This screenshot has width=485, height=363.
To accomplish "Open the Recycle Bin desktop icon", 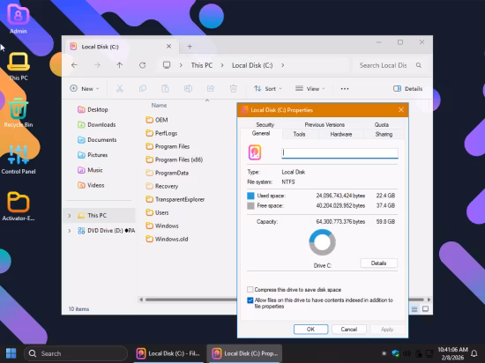I will [19, 113].
